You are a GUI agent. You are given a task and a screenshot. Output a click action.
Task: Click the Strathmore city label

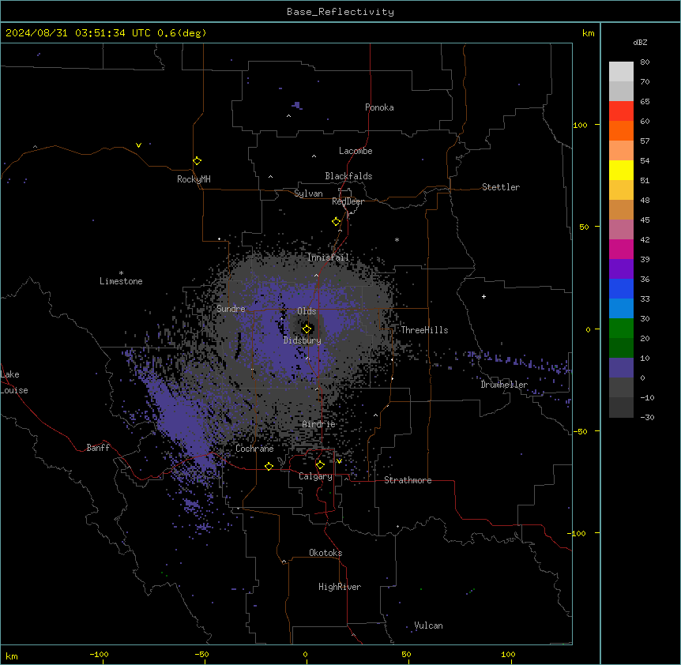click(x=408, y=480)
